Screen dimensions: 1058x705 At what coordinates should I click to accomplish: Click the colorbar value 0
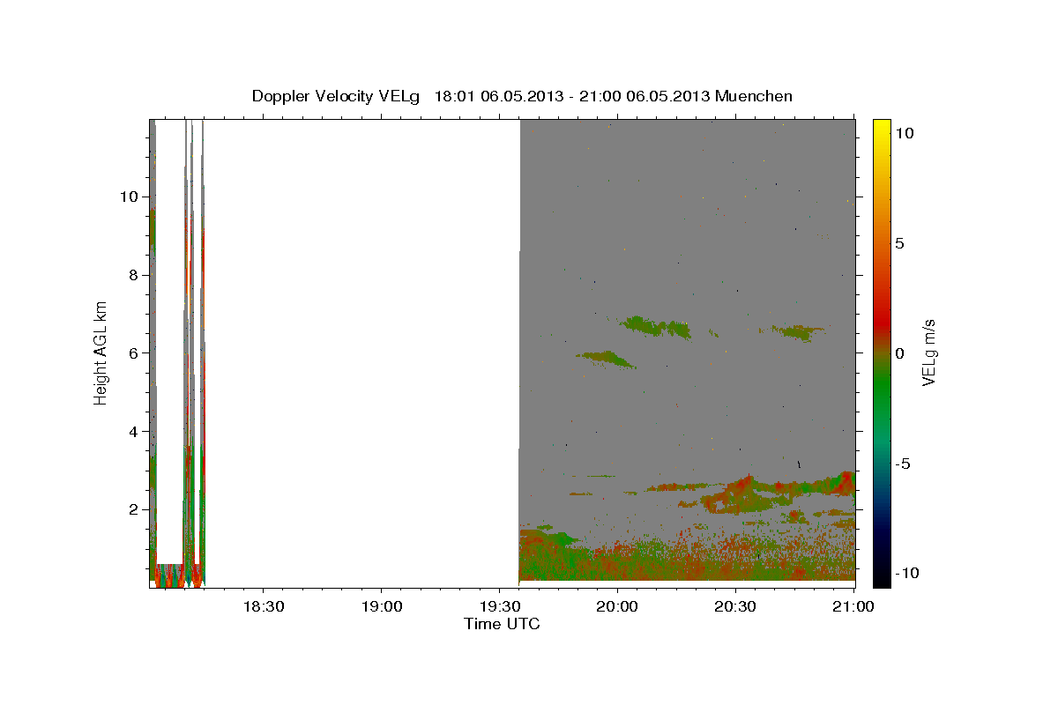(x=899, y=353)
